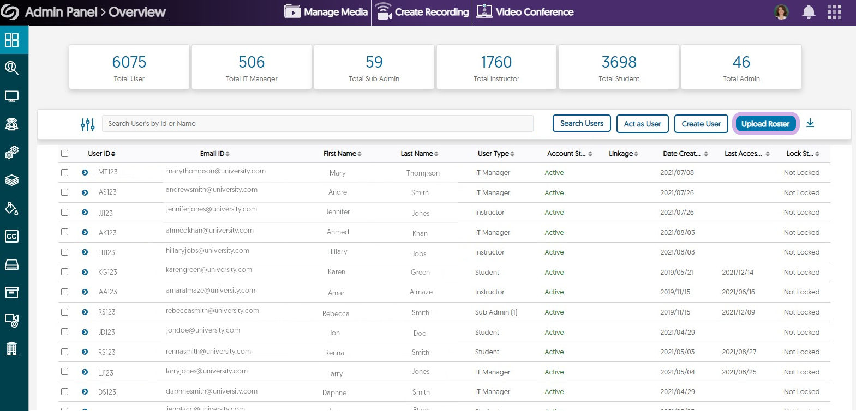Expand the AK123 user row arrow
This screenshot has height=411, width=856.
(85, 232)
